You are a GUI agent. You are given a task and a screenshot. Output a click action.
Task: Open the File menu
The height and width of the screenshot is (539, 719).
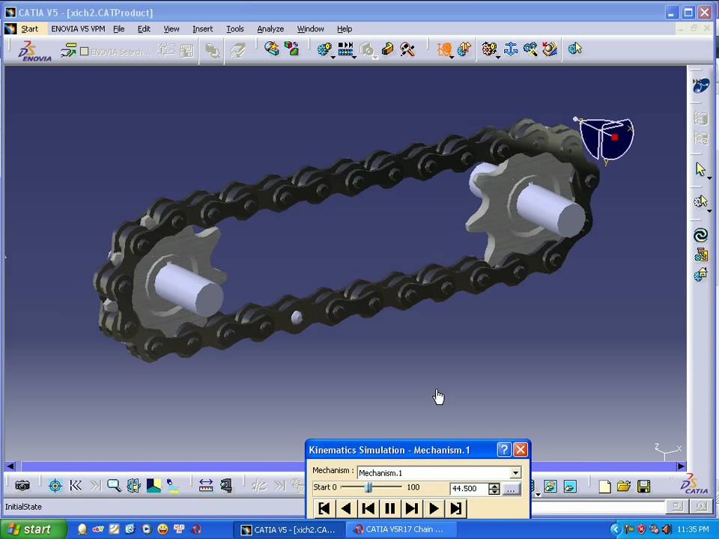pyautogui.click(x=119, y=29)
